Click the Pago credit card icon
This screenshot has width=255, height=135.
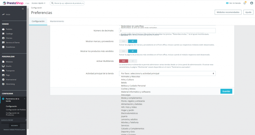point(3,75)
